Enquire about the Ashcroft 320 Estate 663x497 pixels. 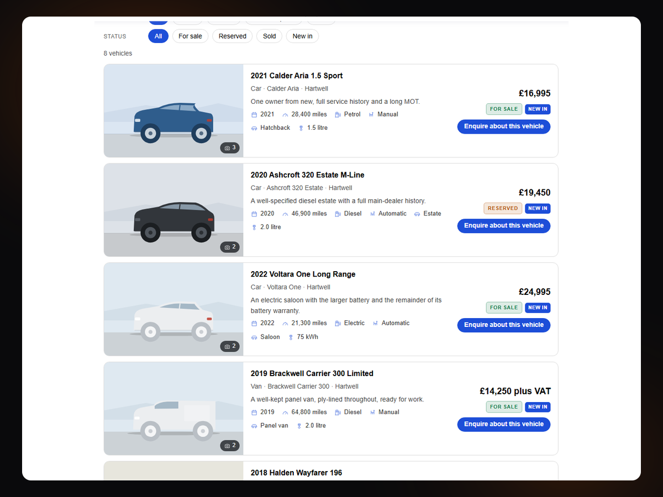504,226
